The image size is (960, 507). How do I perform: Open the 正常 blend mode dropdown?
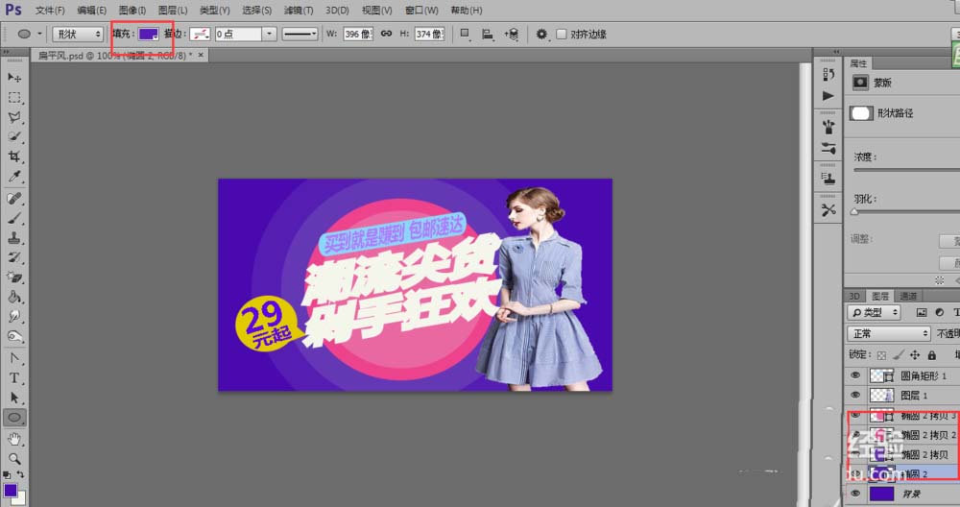(x=889, y=334)
